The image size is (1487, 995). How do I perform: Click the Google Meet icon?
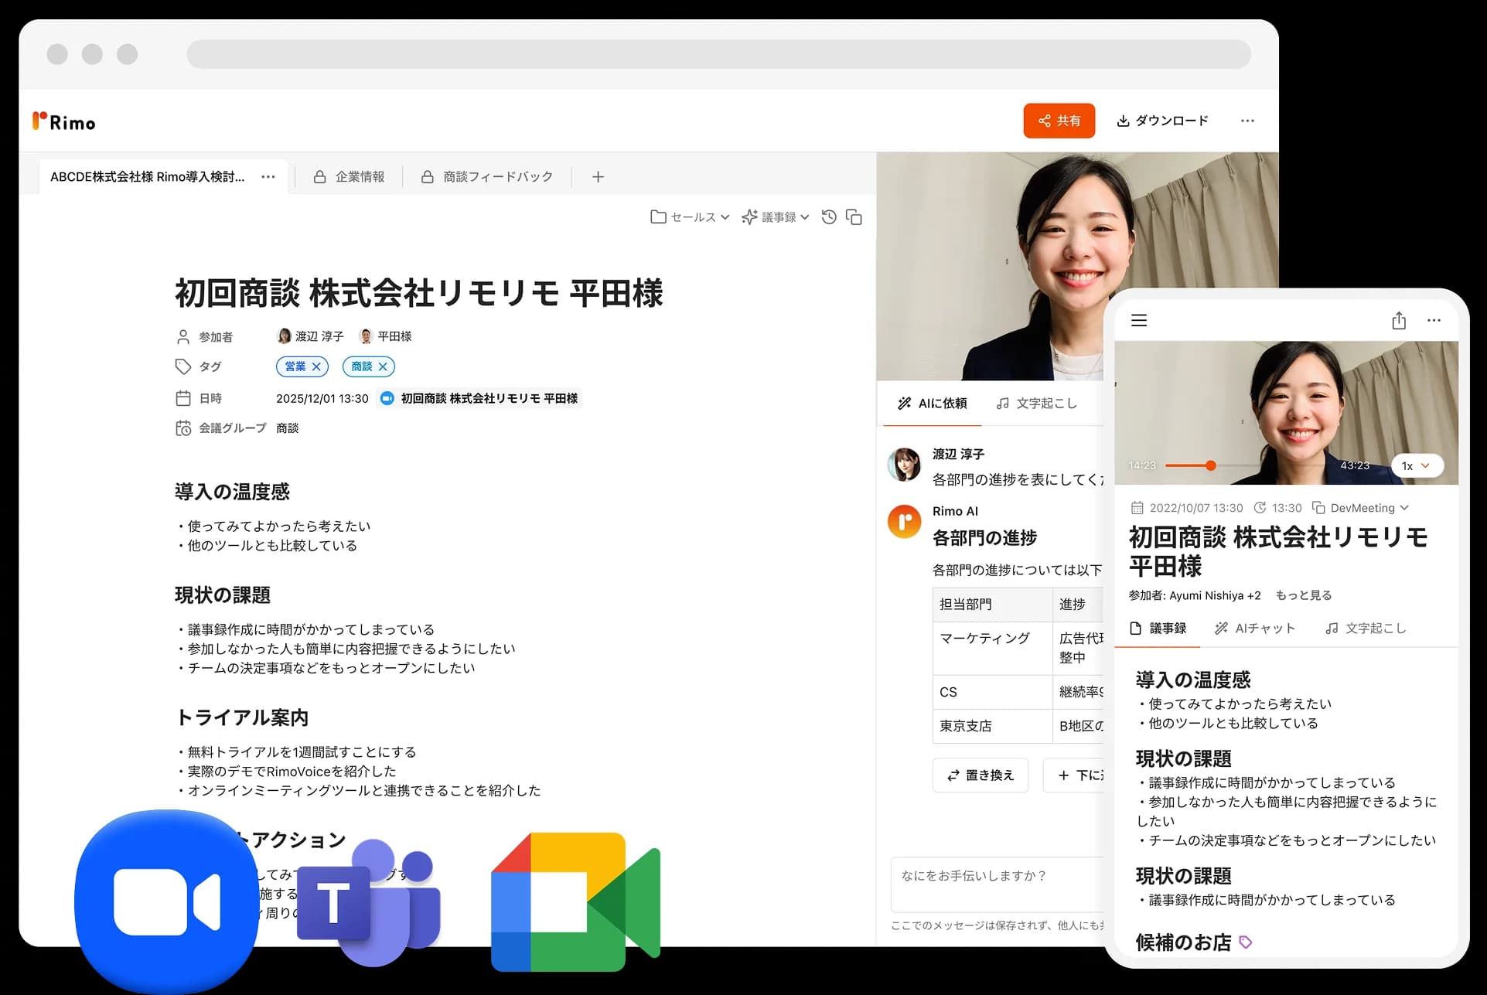tap(575, 902)
